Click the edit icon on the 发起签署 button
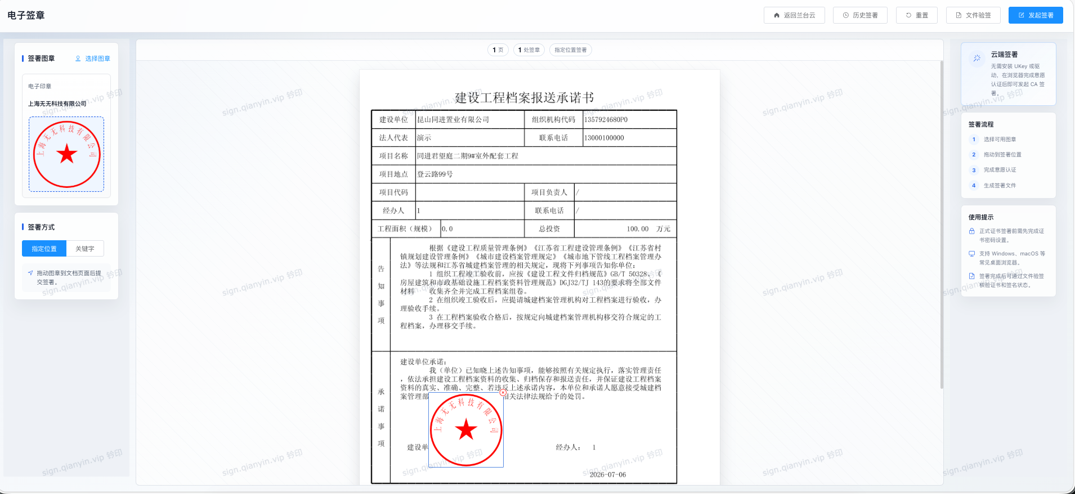Screen dimensions: 1075x494 coord(1021,15)
